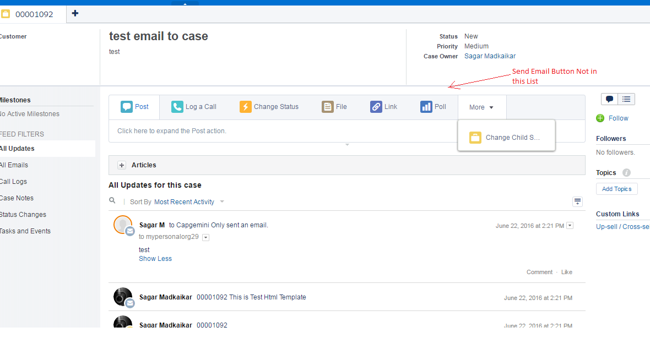Follow this case

tap(618, 118)
